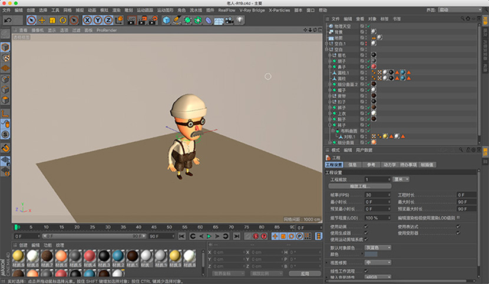Click the blue Cube primitive icon
Viewport: 489px width, 284px height.
(166, 20)
